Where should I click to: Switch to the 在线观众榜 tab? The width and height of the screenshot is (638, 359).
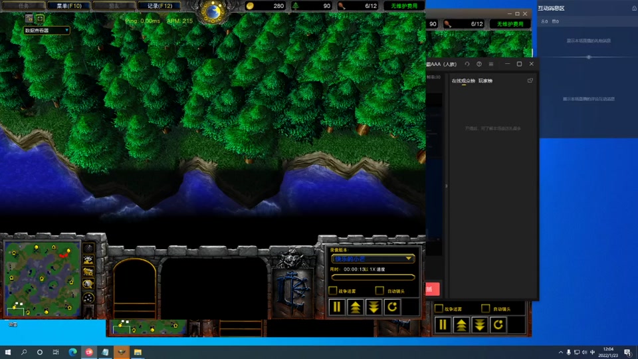[x=463, y=80]
